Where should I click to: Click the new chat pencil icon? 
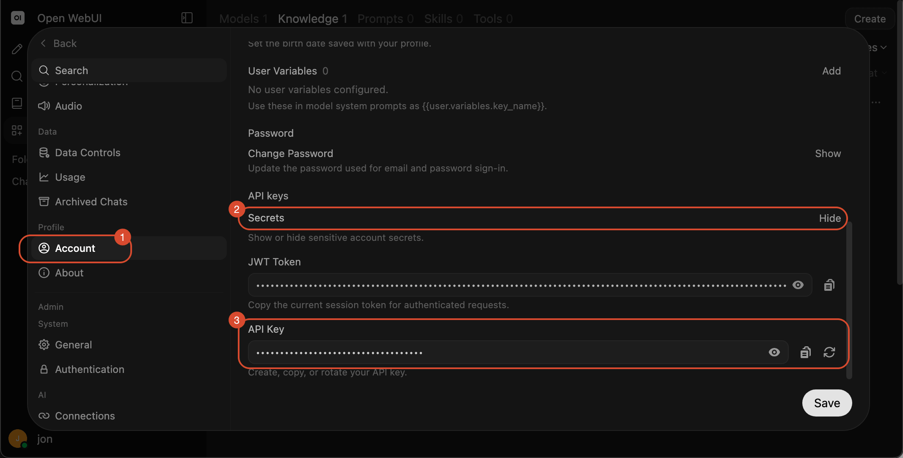pos(17,49)
